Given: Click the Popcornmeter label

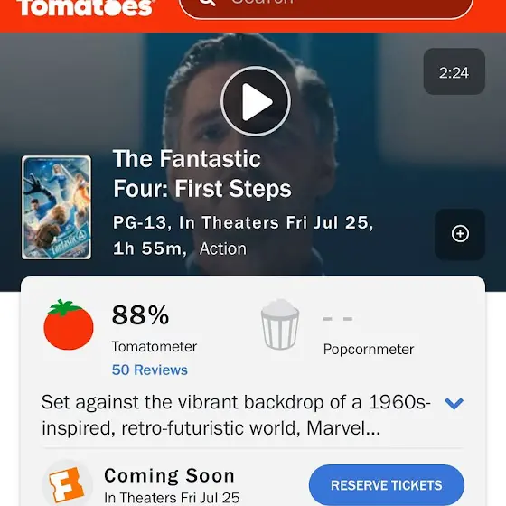Looking at the screenshot, I should tap(369, 349).
